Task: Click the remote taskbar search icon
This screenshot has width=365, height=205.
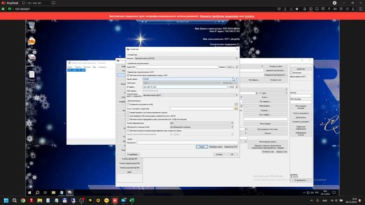Action: coord(37,192)
